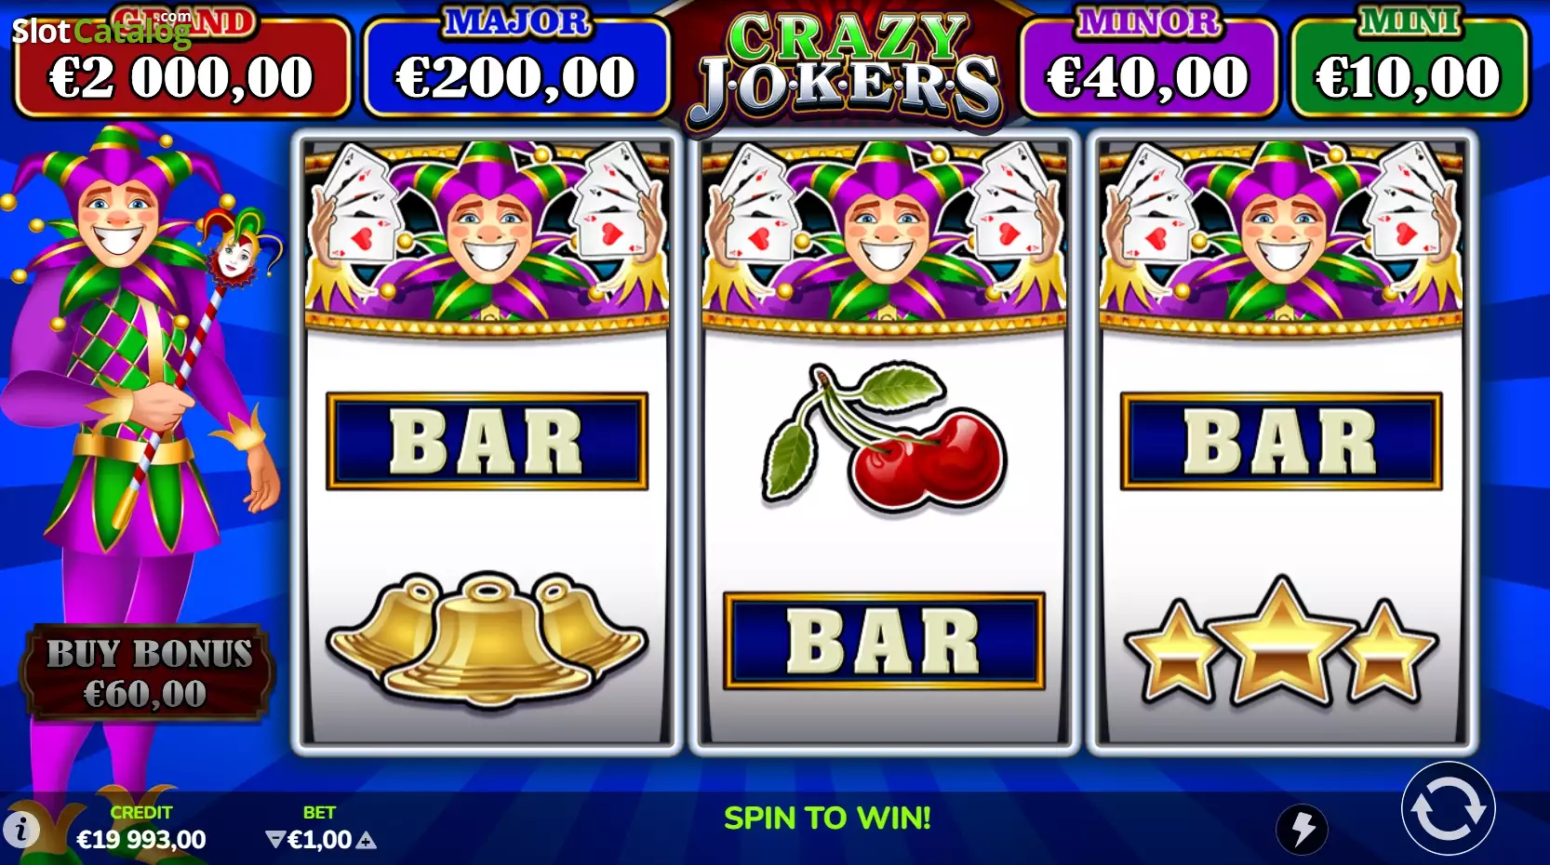
Task: Select the Minor €40,00 jackpot panel
Action: pyautogui.click(x=1149, y=65)
